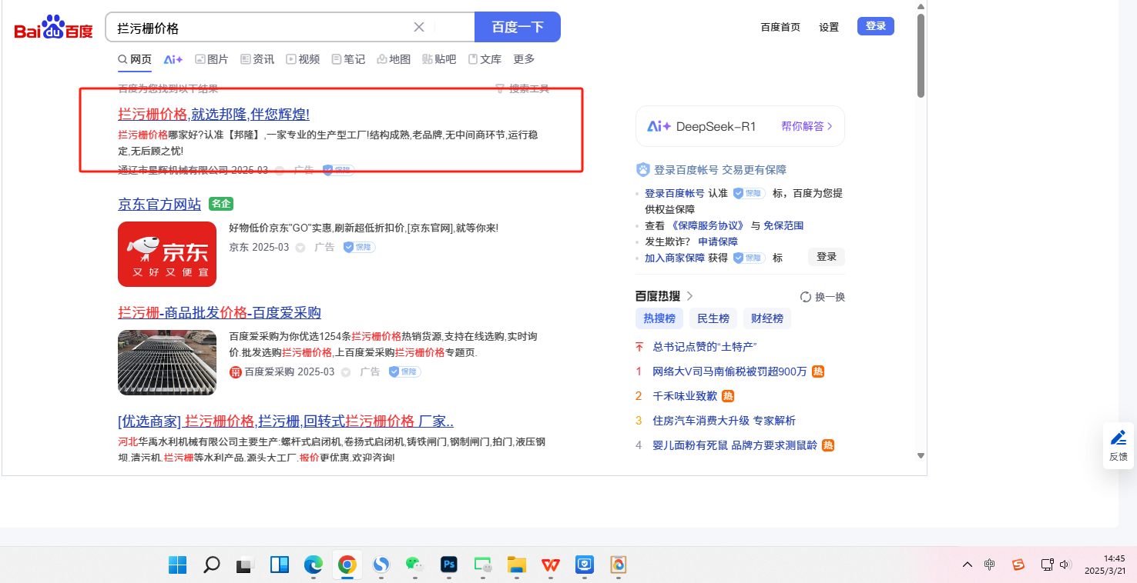Screen dimensions: 1137x583
Task: Click the page's vertical scrollbar thumb
Action: (921, 55)
